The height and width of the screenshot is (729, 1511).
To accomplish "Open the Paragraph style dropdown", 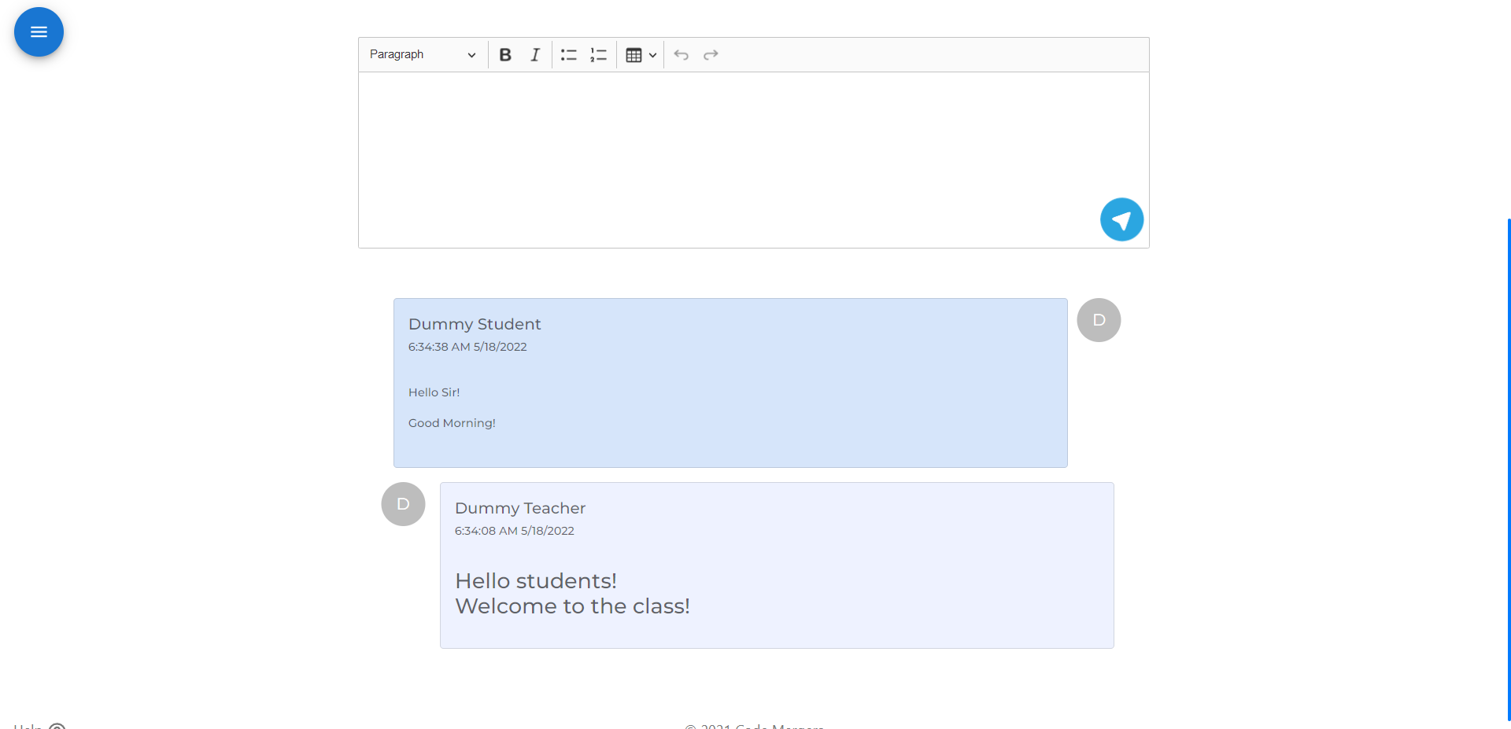I will click(423, 54).
